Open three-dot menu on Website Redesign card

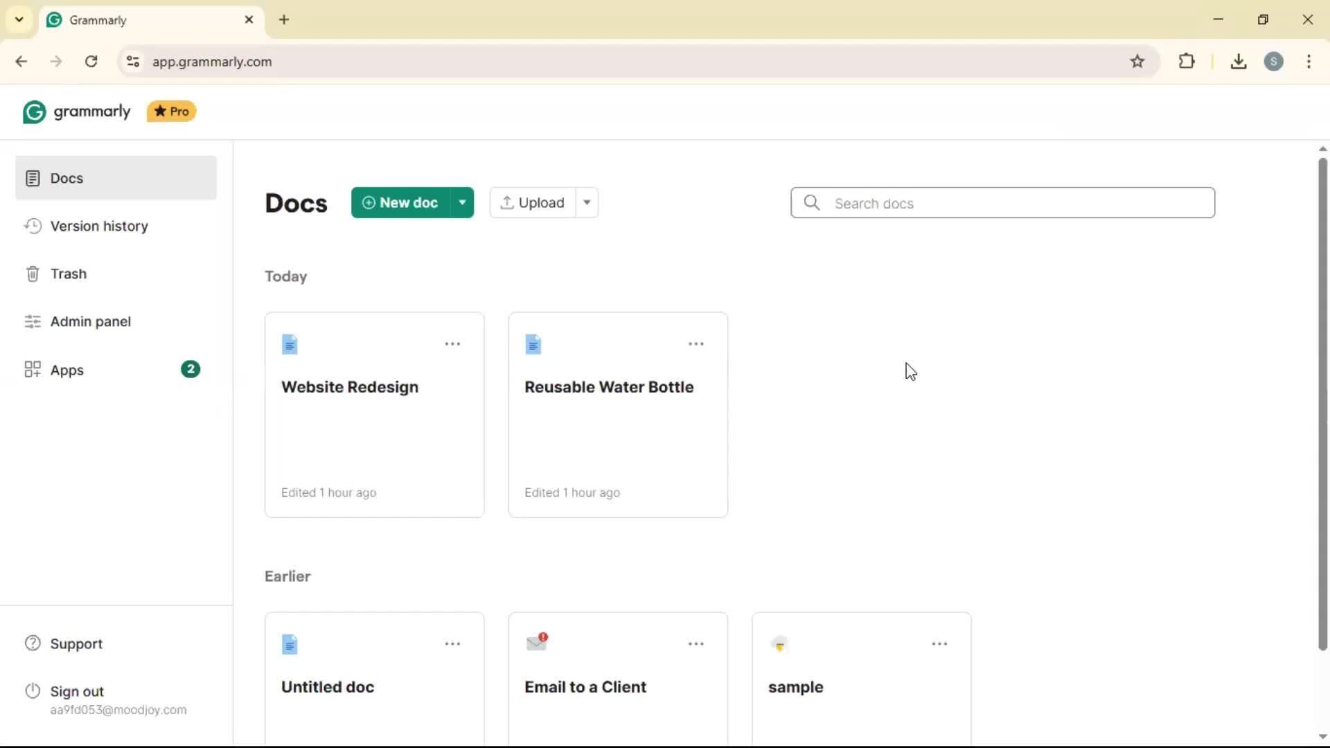452,344
